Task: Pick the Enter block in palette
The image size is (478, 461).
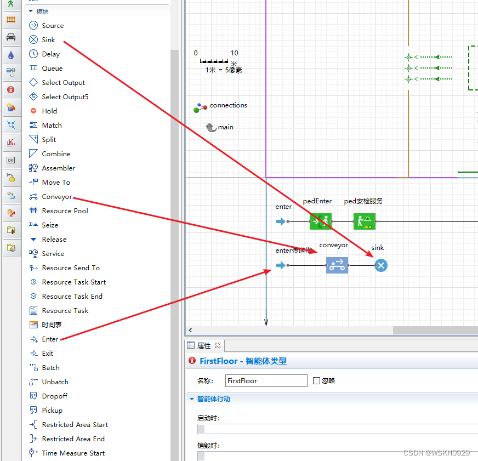Action: pos(44,339)
